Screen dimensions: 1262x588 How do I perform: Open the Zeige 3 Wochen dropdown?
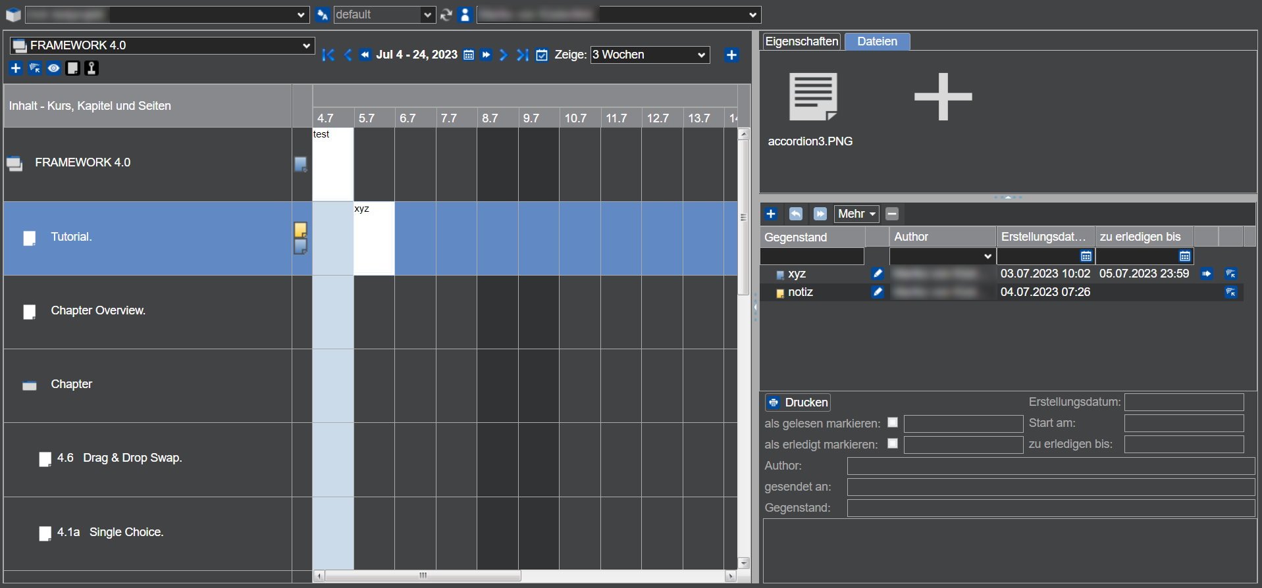tap(650, 55)
